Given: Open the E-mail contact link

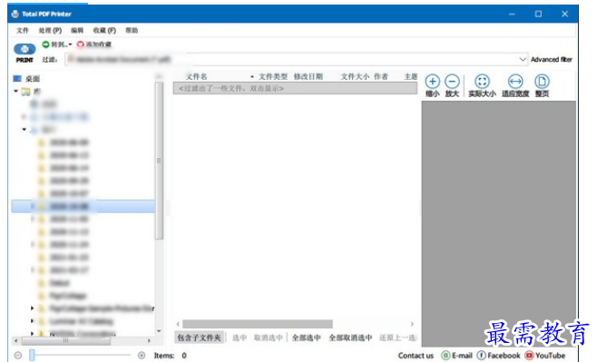Looking at the screenshot, I should tap(457, 356).
